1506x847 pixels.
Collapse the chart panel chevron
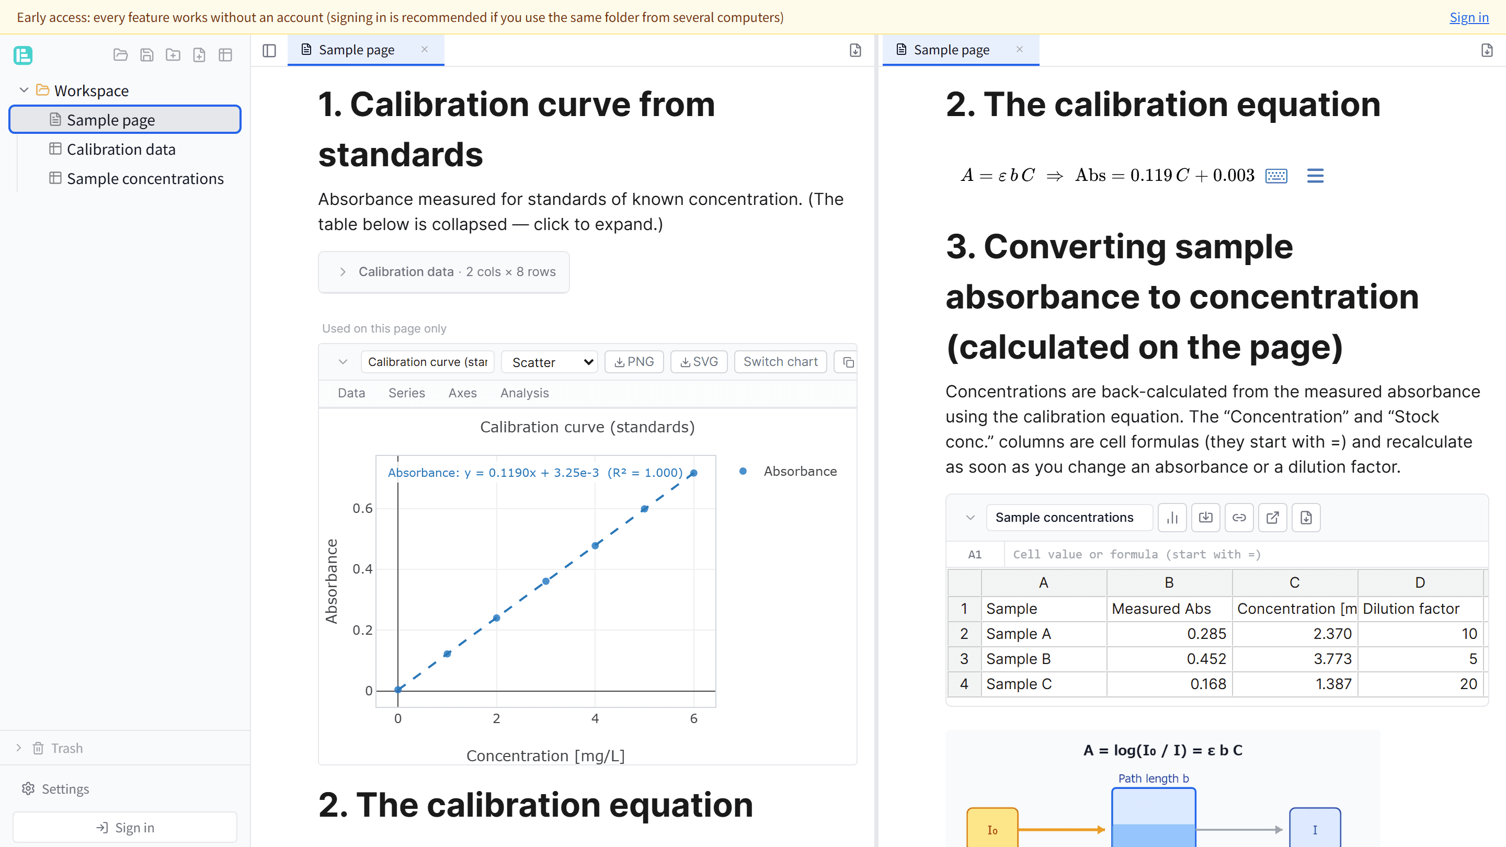point(343,362)
